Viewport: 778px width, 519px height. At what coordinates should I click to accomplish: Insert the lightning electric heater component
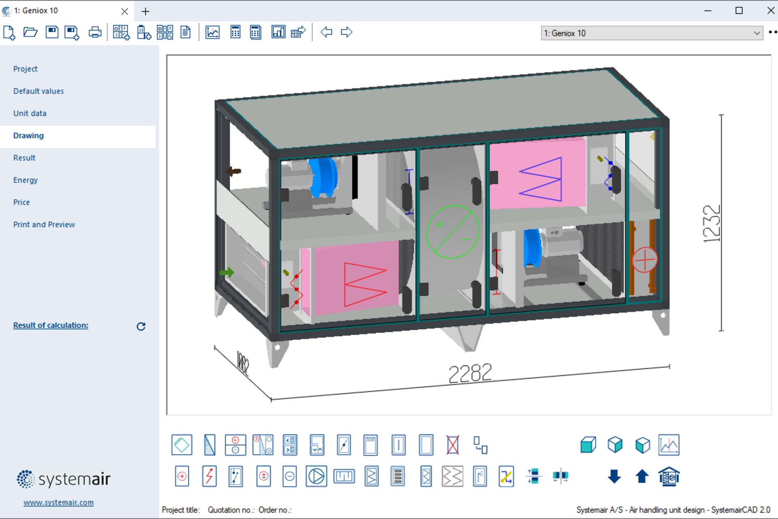coord(209,476)
